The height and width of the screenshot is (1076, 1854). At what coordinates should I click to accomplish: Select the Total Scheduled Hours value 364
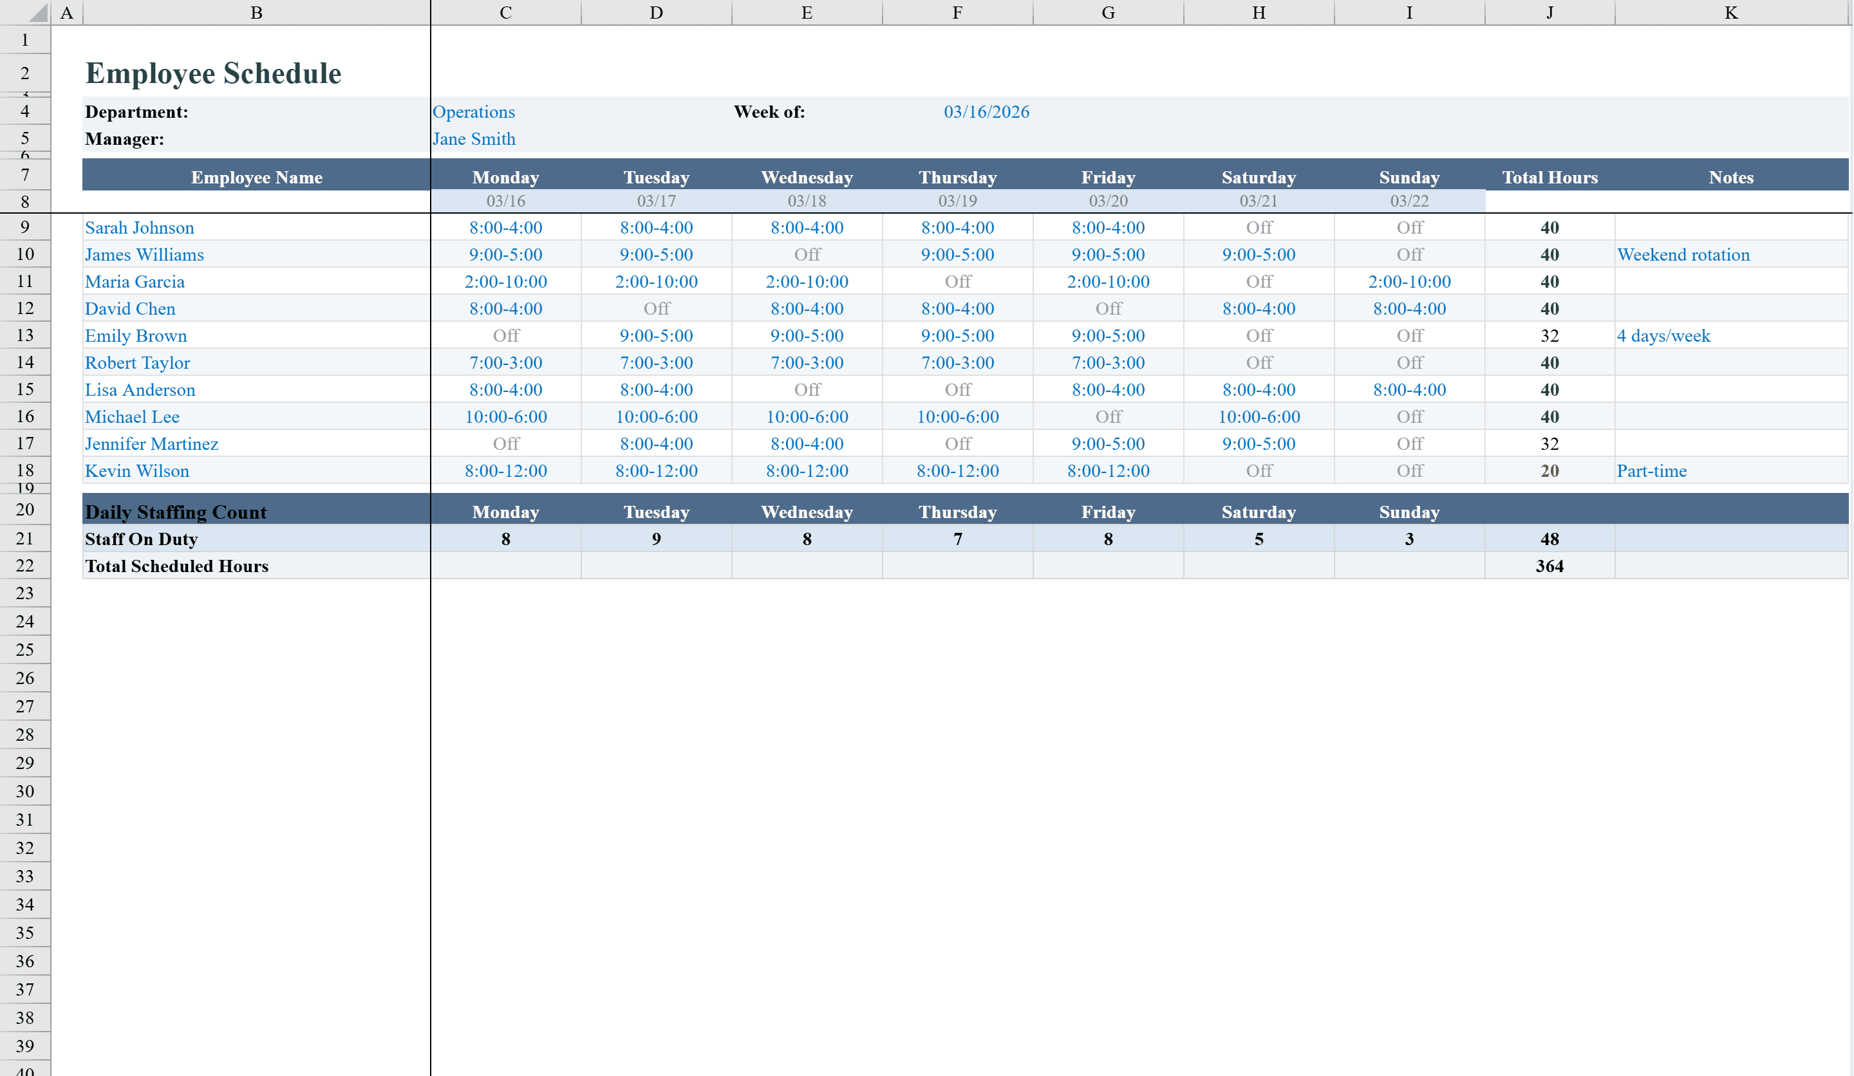1550,566
